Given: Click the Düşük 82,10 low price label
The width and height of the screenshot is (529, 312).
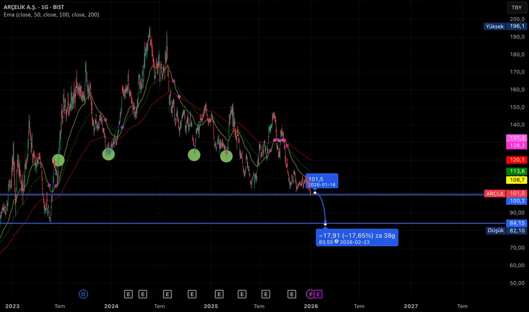Looking at the screenshot, I should point(506,230).
